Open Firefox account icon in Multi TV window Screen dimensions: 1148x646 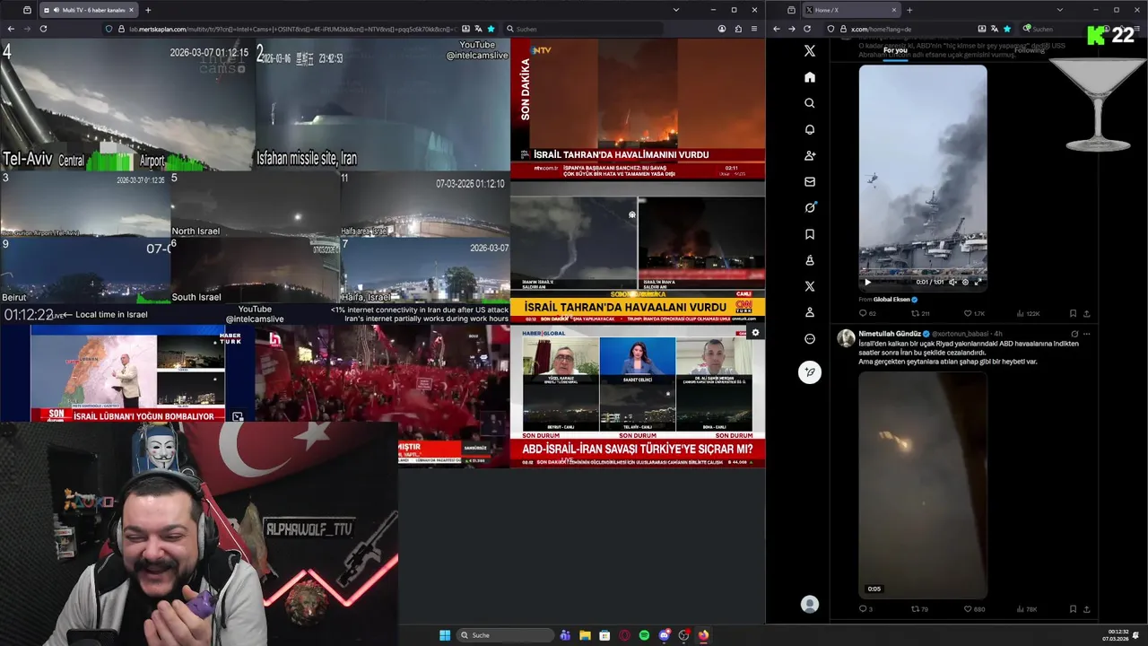(x=722, y=29)
